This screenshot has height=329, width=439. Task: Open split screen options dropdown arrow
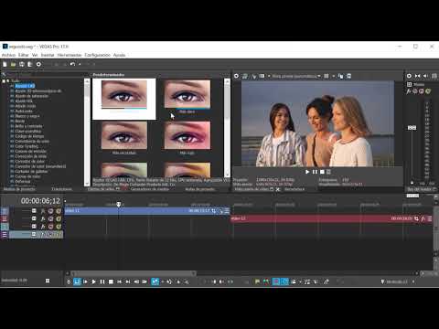(x=269, y=76)
